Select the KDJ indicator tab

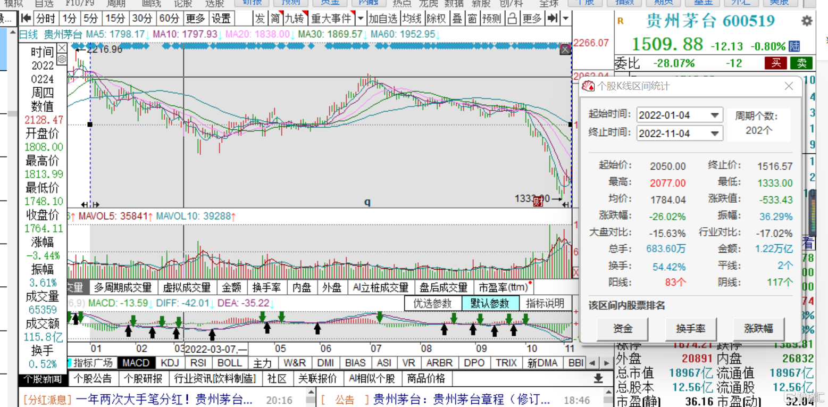(x=170, y=363)
